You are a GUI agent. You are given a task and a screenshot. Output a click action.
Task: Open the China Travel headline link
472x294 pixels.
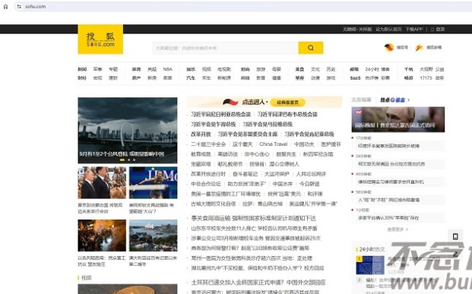click(x=274, y=144)
